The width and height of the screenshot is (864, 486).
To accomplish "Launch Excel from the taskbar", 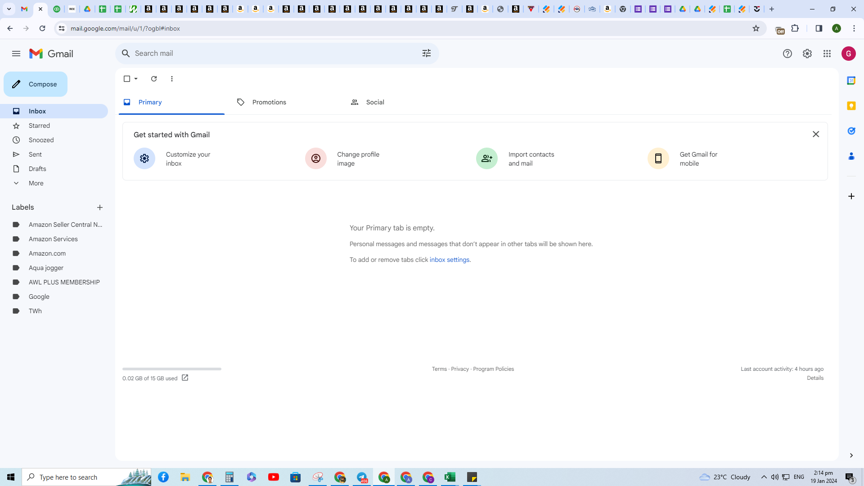I will [450, 477].
